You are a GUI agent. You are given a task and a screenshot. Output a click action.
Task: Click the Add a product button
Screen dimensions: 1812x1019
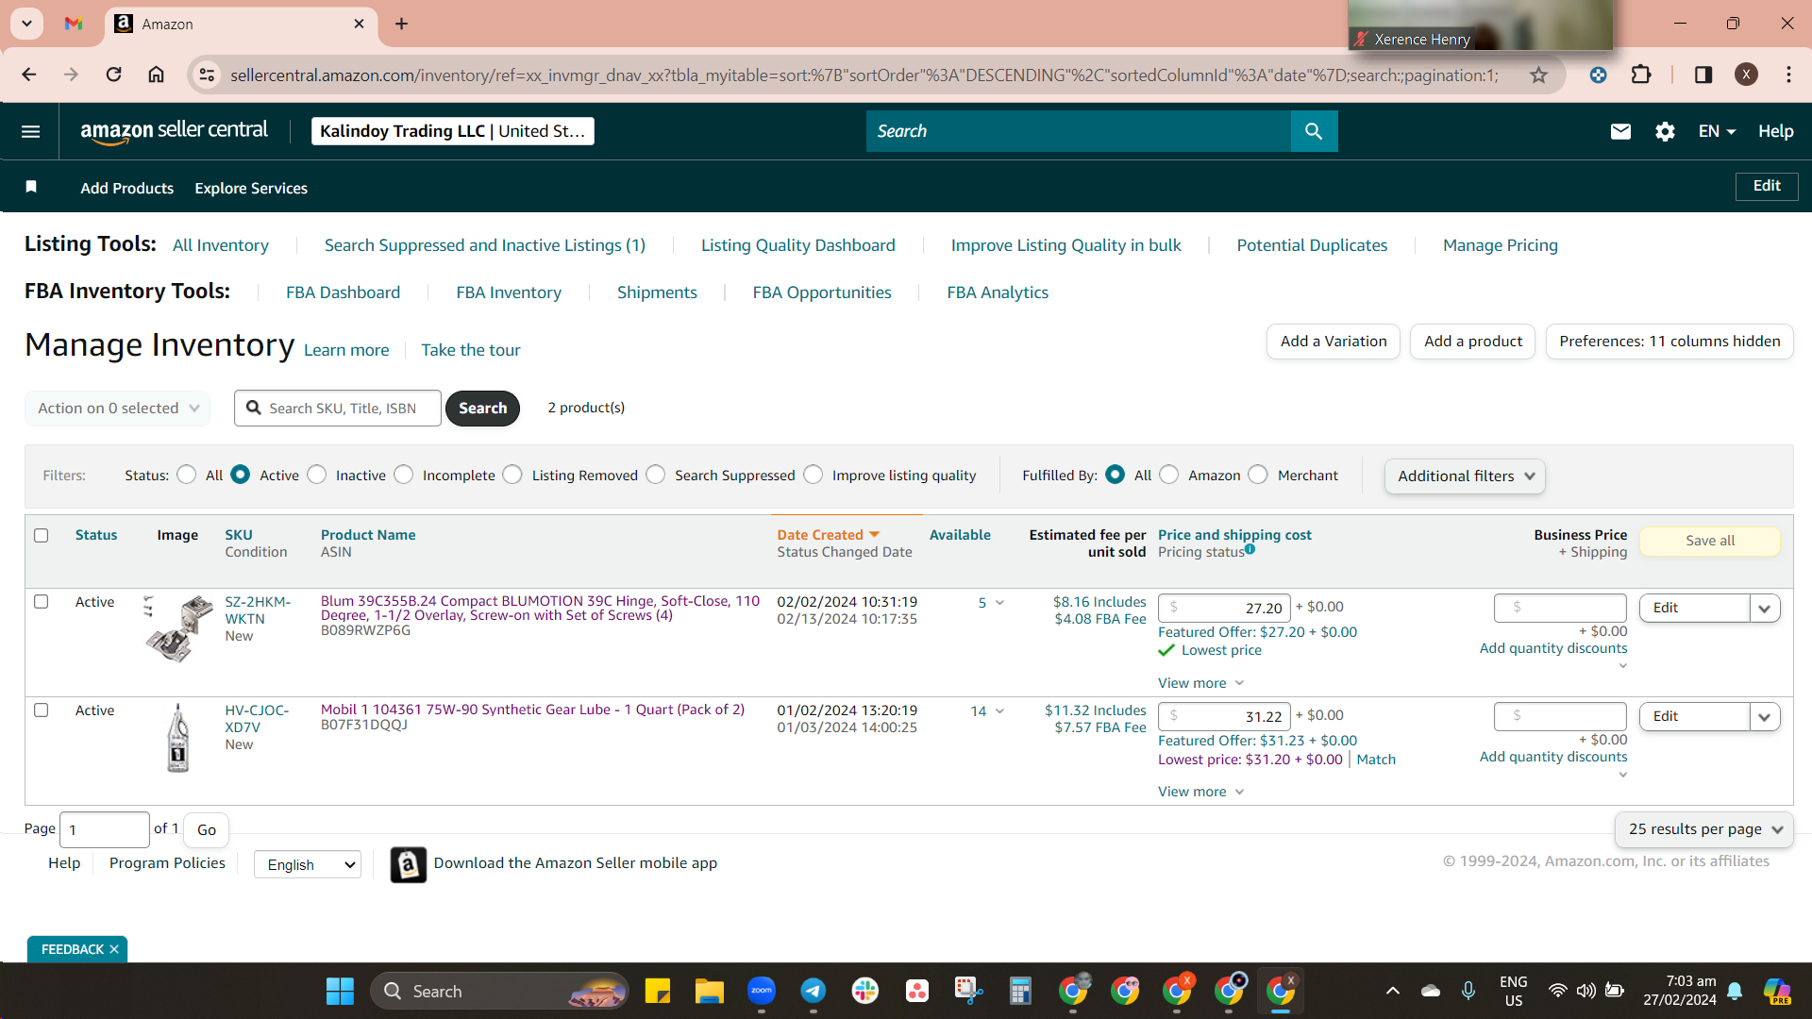click(x=1473, y=342)
